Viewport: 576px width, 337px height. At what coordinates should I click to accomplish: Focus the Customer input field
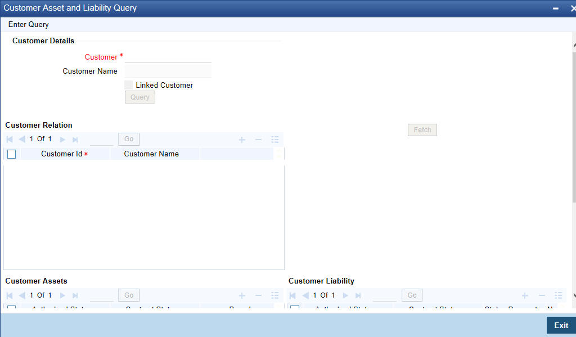click(168, 57)
